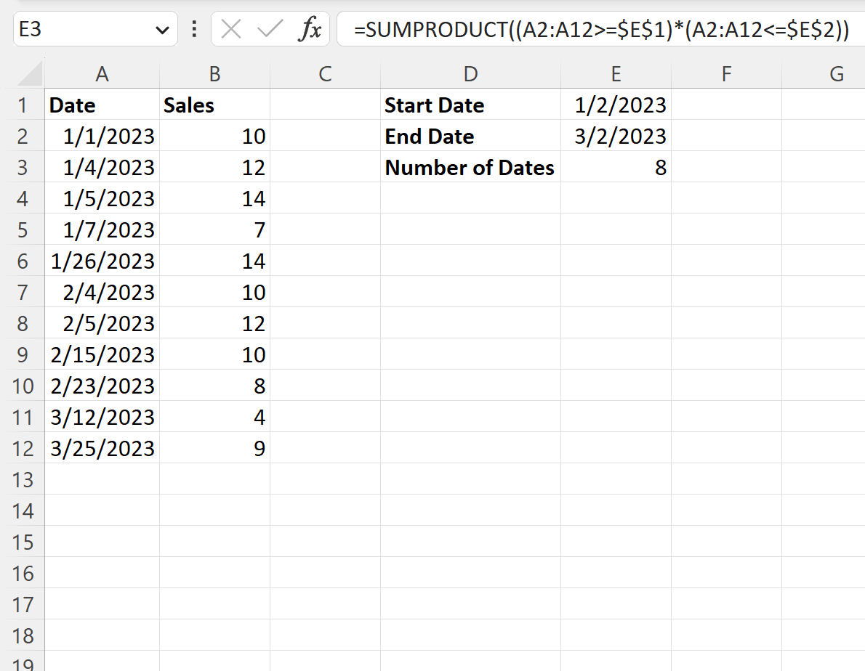Click the 'Start Date' label cell

coord(470,105)
